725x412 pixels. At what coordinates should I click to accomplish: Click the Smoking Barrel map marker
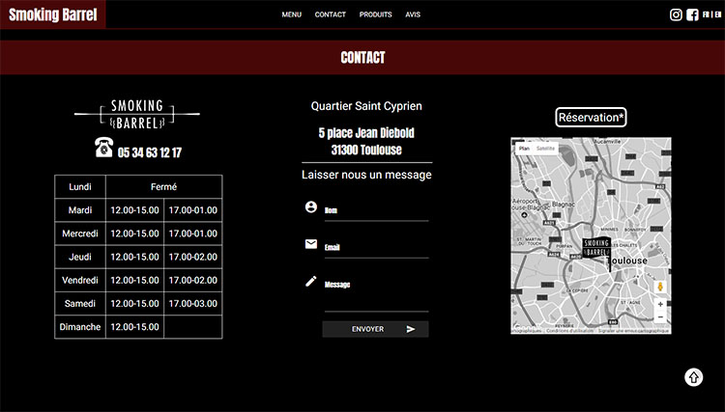(596, 247)
